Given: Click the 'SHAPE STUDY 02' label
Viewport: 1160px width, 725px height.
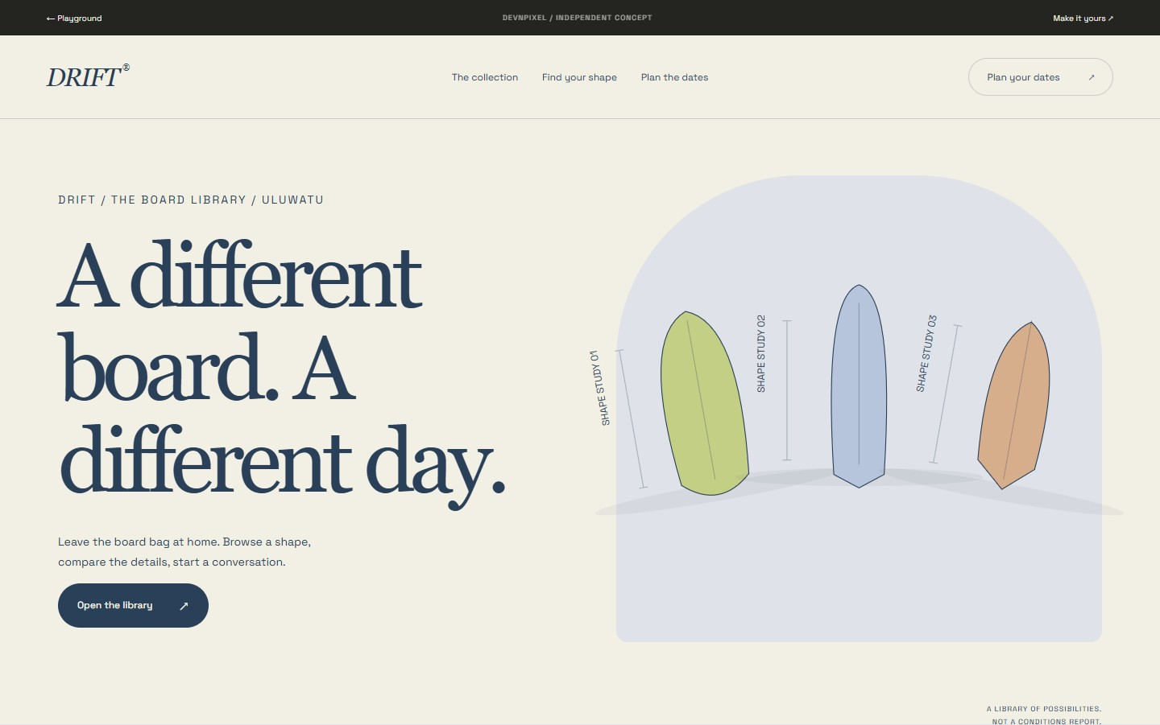Looking at the screenshot, I should pyautogui.click(x=760, y=353).
